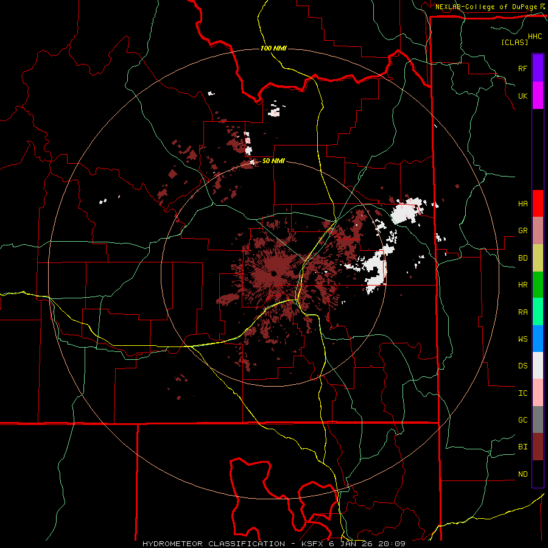Screen dimensions: 548x548
Task: Click the HR legend label
Action: (x=522, y=285)
